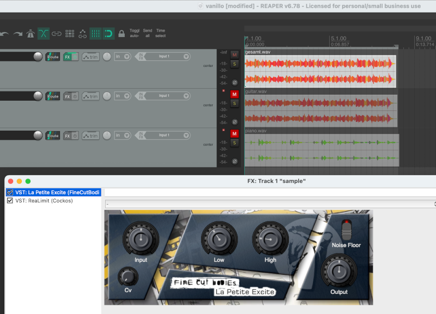Screen dimensions: 436x314
Task: Uncheck the ReaLimit plugin checkbox
Action: (x=10, y=201)
